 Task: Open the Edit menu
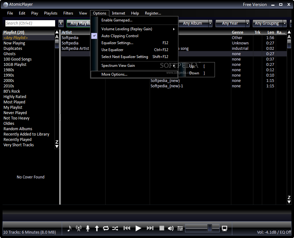pos(22,13)
